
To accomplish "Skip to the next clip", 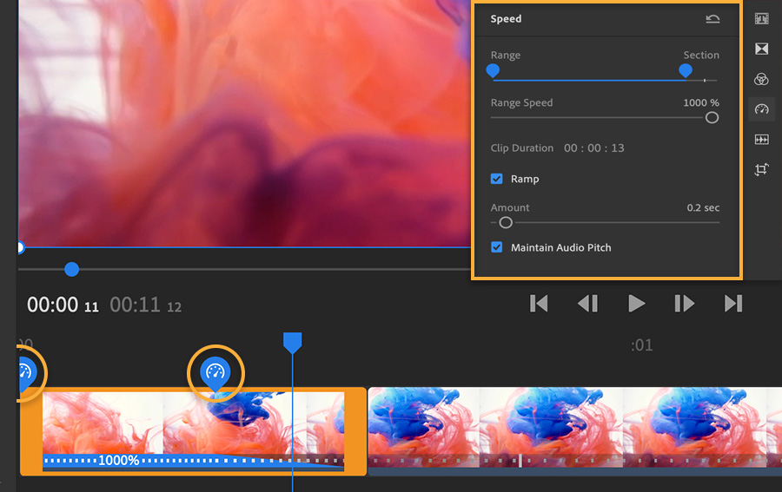I will [x=733, y=303].
